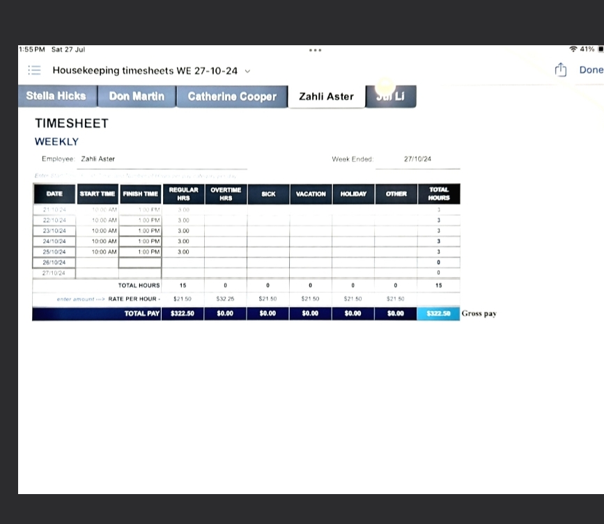
Task: Edit the regular rate per hour $21.50
Action: [183, 298]
